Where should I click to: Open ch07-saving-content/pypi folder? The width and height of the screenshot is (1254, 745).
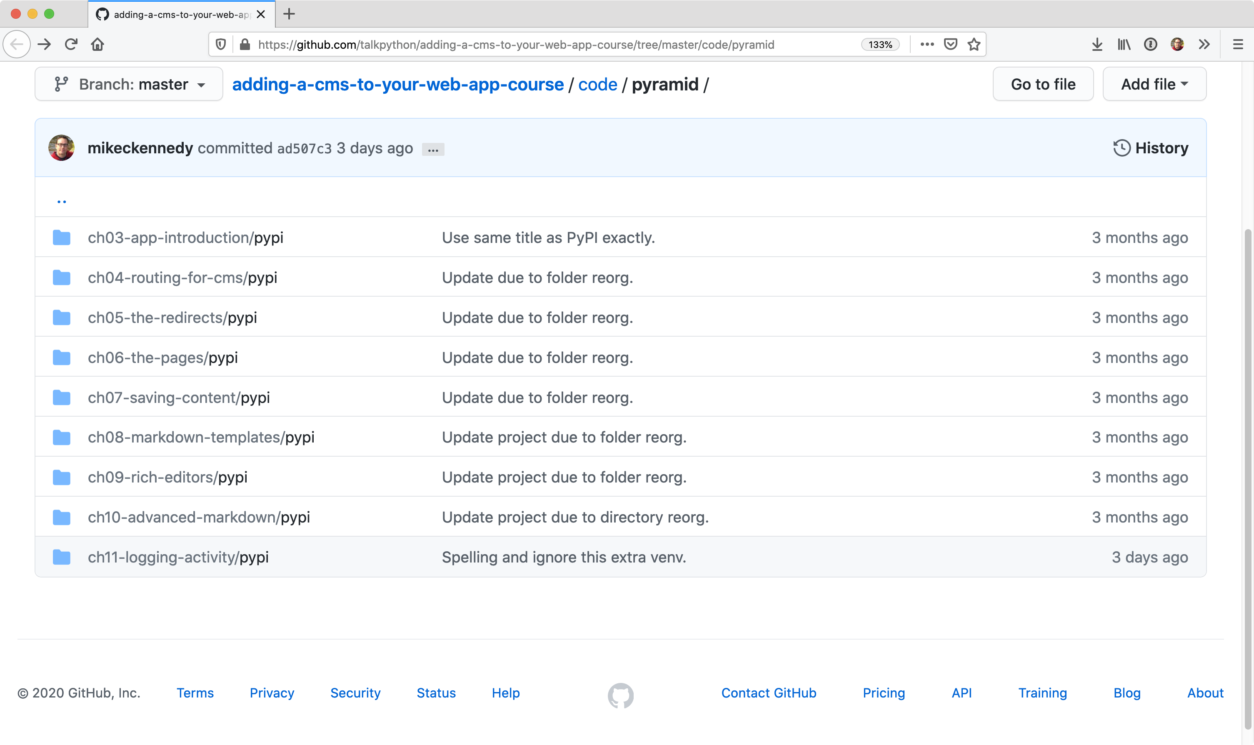[x=179, y=397]
